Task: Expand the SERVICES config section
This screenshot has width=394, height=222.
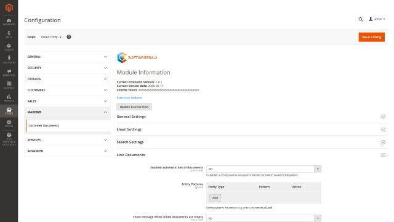Action: pyautogui.click(x=67, y=140)
